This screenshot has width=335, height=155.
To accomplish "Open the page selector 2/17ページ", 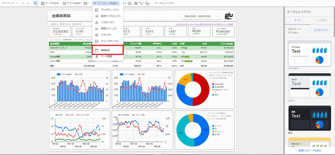I will point(10,3).
